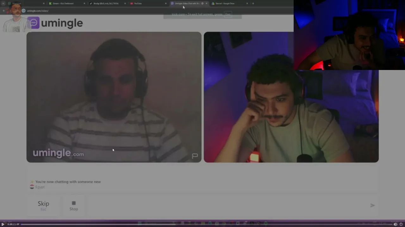Close the Umingle Video Chat tab
This screenshot has width=405, height=227.
coord(207,3)
